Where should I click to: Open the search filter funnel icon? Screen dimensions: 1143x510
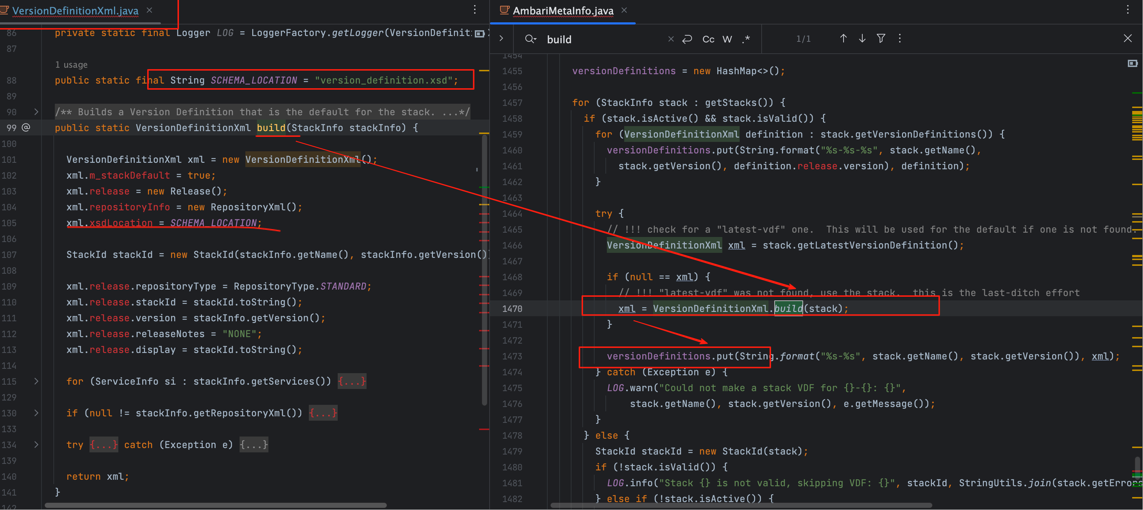[x=881, y=39]
